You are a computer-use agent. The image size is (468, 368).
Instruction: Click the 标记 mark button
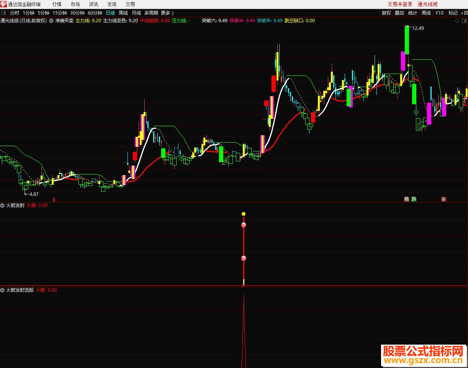click(453, 13)
